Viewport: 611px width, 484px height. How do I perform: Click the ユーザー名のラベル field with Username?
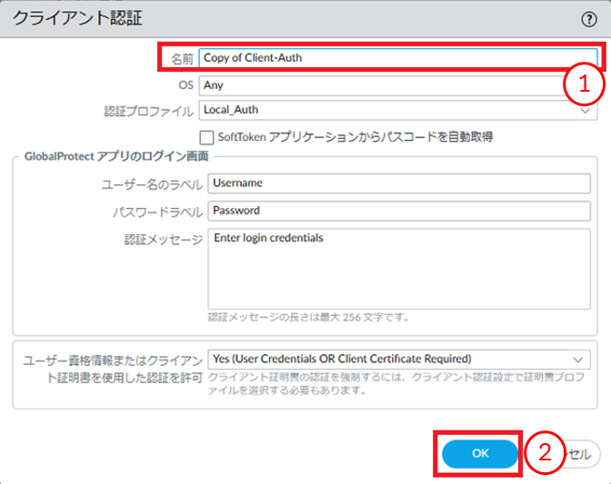click(399, 183)
